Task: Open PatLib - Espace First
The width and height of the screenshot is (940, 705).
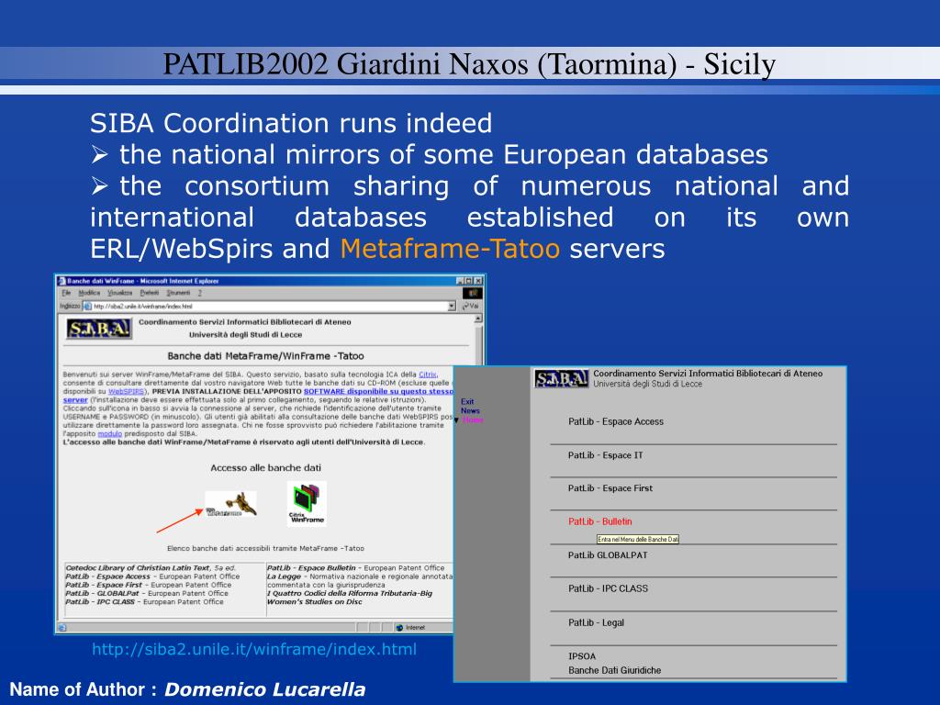Action: [x=610, y=488]
